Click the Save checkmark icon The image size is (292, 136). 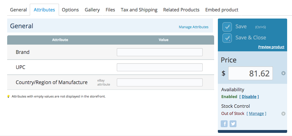pos(227,27)
